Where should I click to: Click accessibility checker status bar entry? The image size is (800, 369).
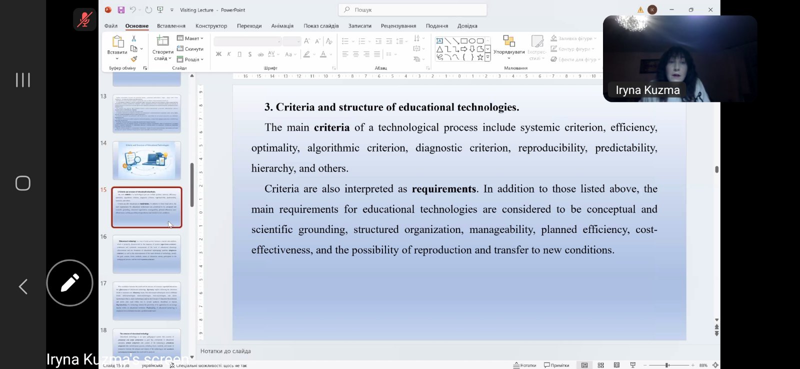click(x=208, y=365)
